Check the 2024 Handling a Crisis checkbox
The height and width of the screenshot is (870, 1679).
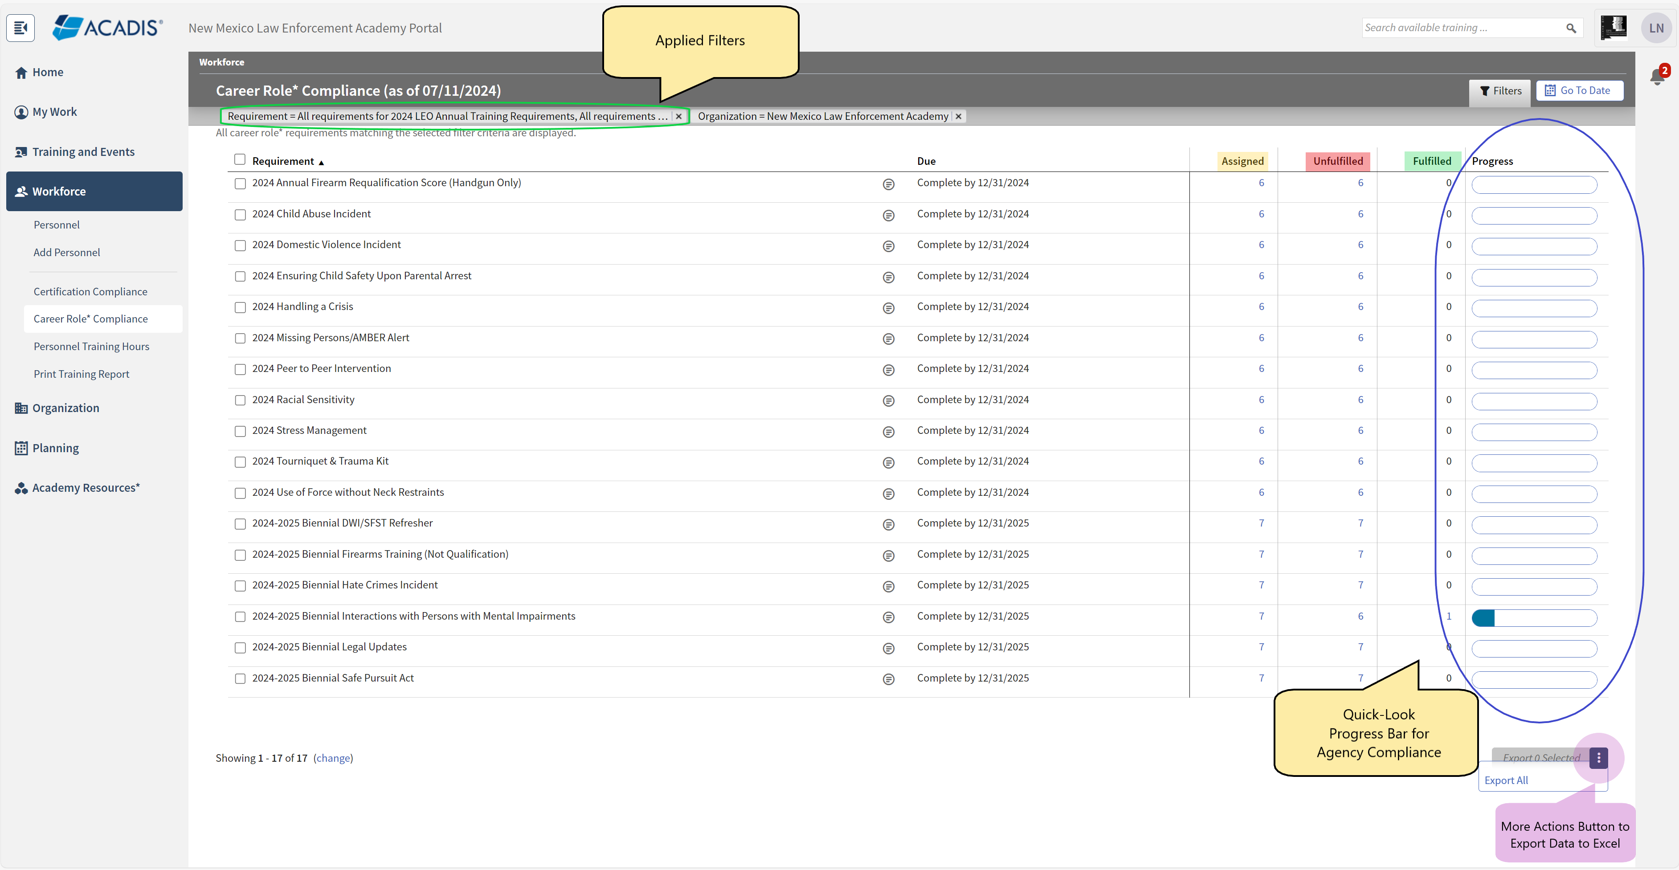tap(240, 307)
